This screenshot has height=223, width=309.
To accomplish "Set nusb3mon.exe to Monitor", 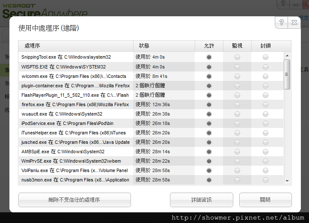I will point(237,180).
